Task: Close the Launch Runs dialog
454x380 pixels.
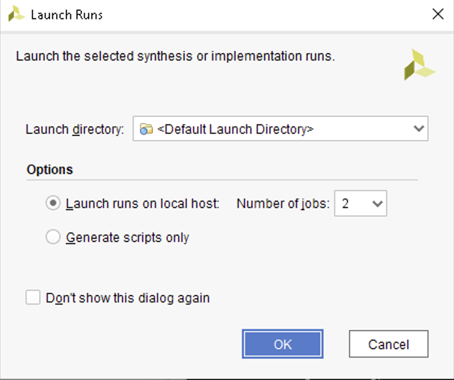Action: coord(438,14)
